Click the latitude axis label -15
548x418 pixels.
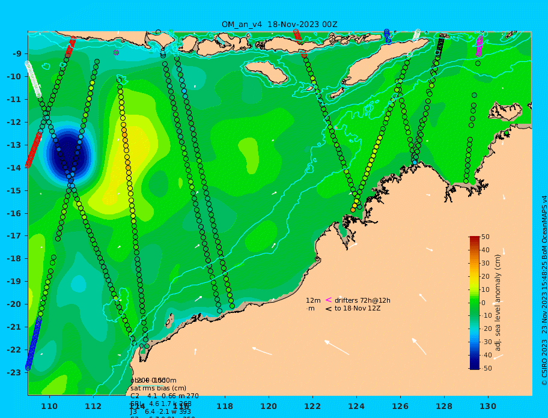[x=14, y=190]
